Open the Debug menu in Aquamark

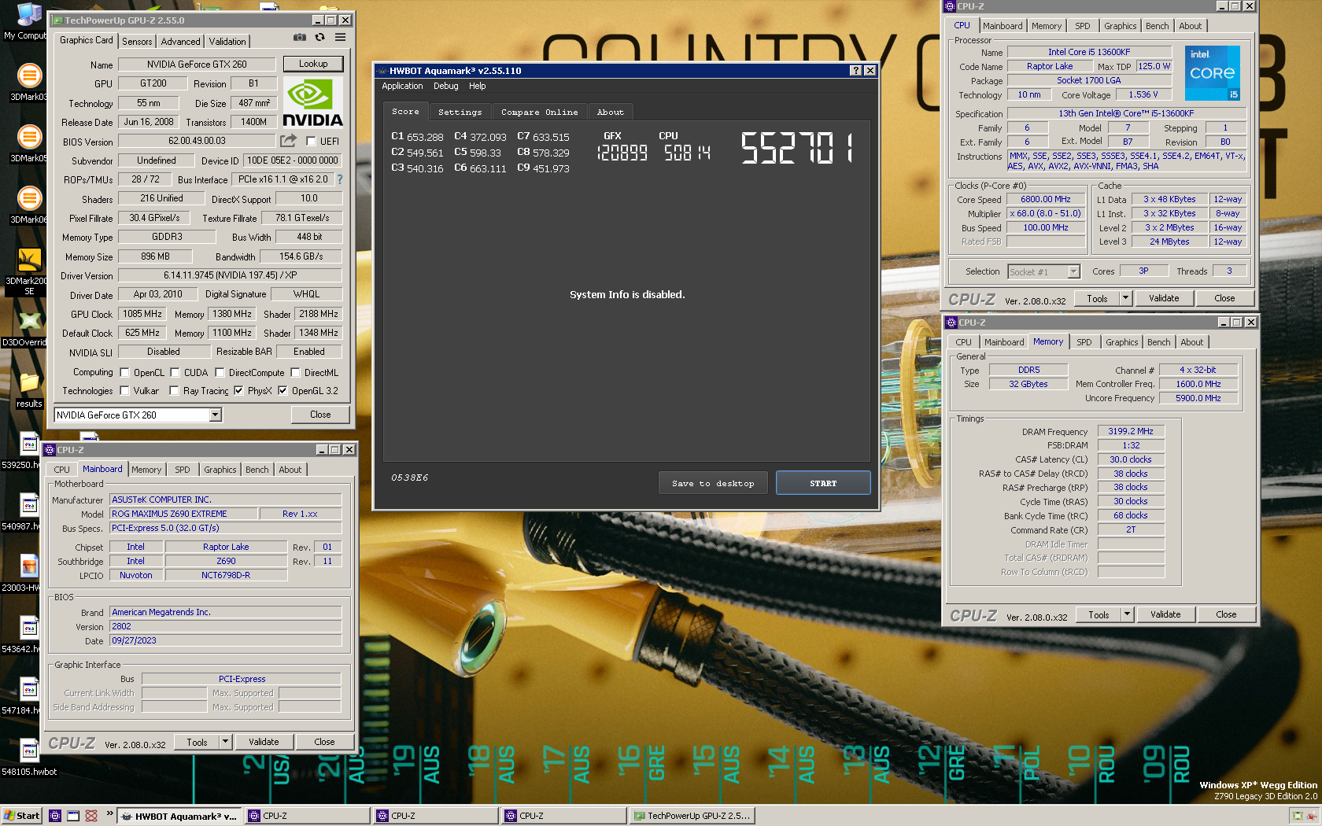point(445,87)
